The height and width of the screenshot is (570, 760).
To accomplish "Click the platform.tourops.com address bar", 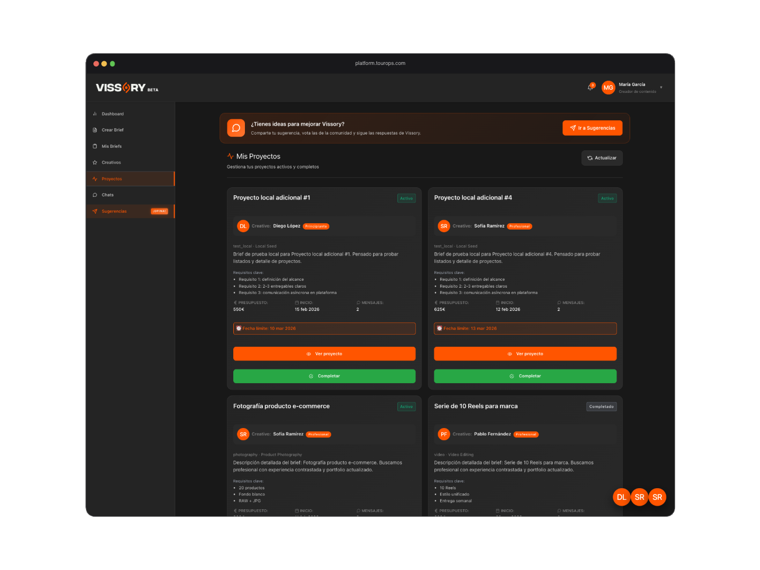I will pyautogui.click(x=380, y=63).
